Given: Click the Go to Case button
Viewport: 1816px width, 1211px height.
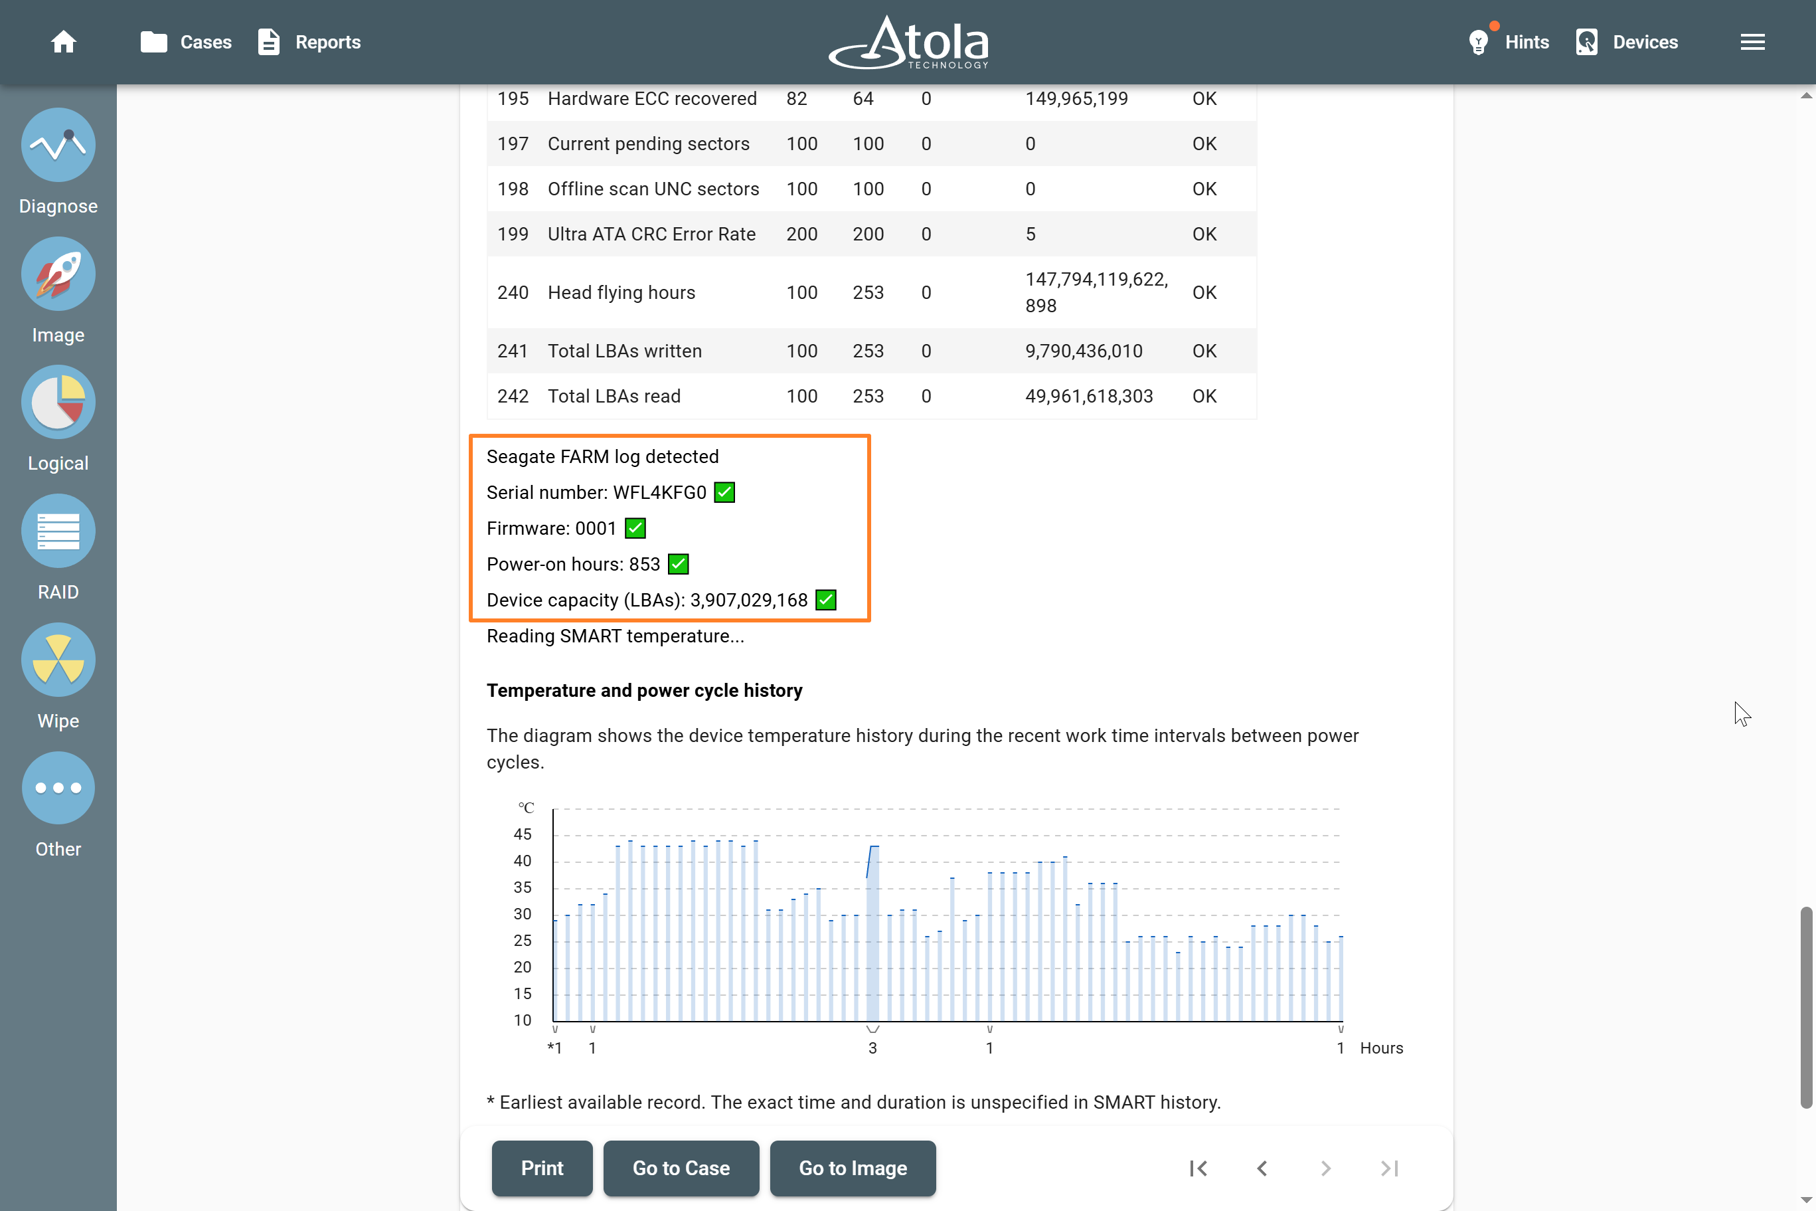Looking at the screenshot, I should click(681, 1168).
